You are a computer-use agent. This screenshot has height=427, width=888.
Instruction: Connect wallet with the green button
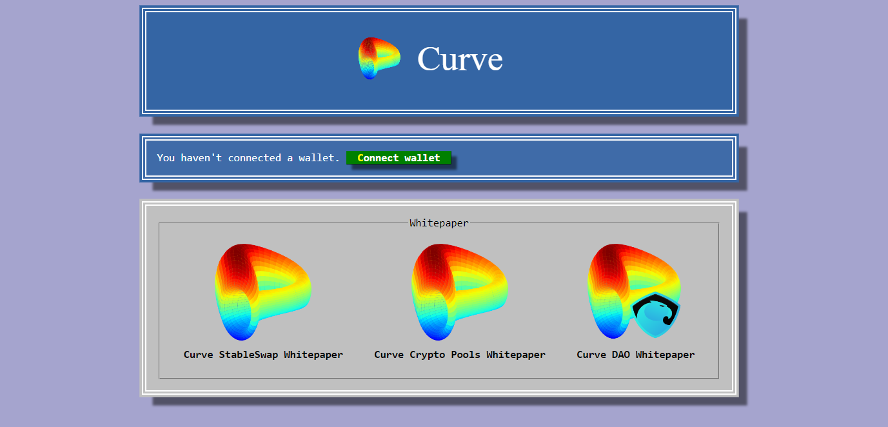coord(399,157)
